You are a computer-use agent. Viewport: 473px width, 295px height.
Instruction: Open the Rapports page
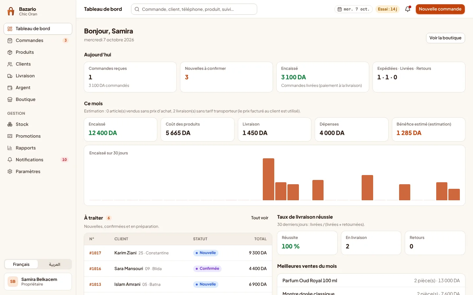tap(38, 148)
